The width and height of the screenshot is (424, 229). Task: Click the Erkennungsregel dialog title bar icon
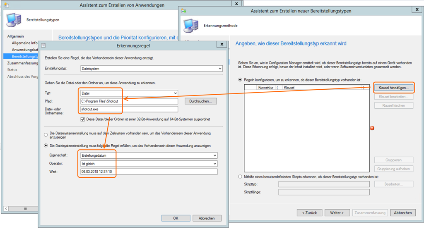click(43, 45)
